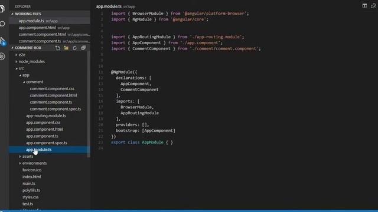This screenshot has width=378, height=212.
Task: Open styles.css file
Action: point(30,197)
